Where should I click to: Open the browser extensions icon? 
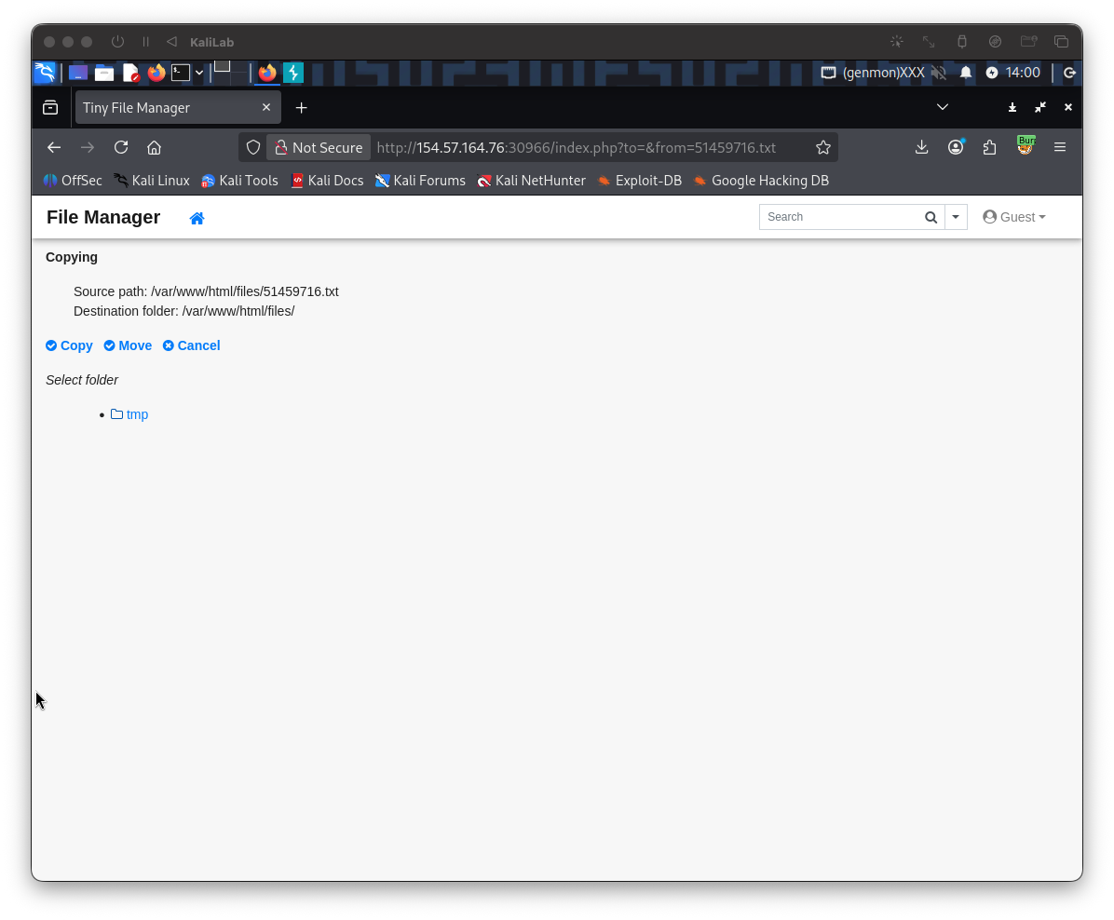[989, 147]
